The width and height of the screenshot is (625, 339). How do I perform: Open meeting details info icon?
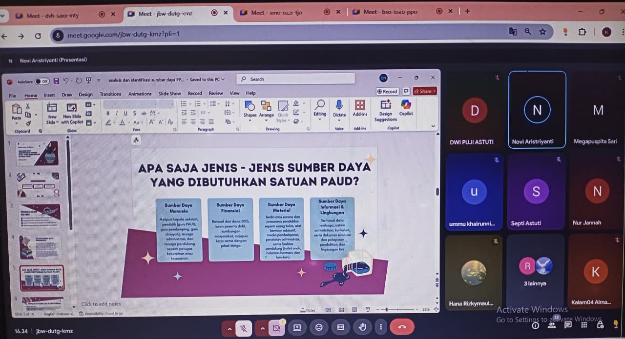536,325
